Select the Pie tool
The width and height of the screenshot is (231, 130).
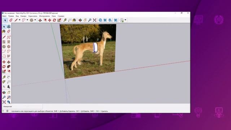point(9,56)
